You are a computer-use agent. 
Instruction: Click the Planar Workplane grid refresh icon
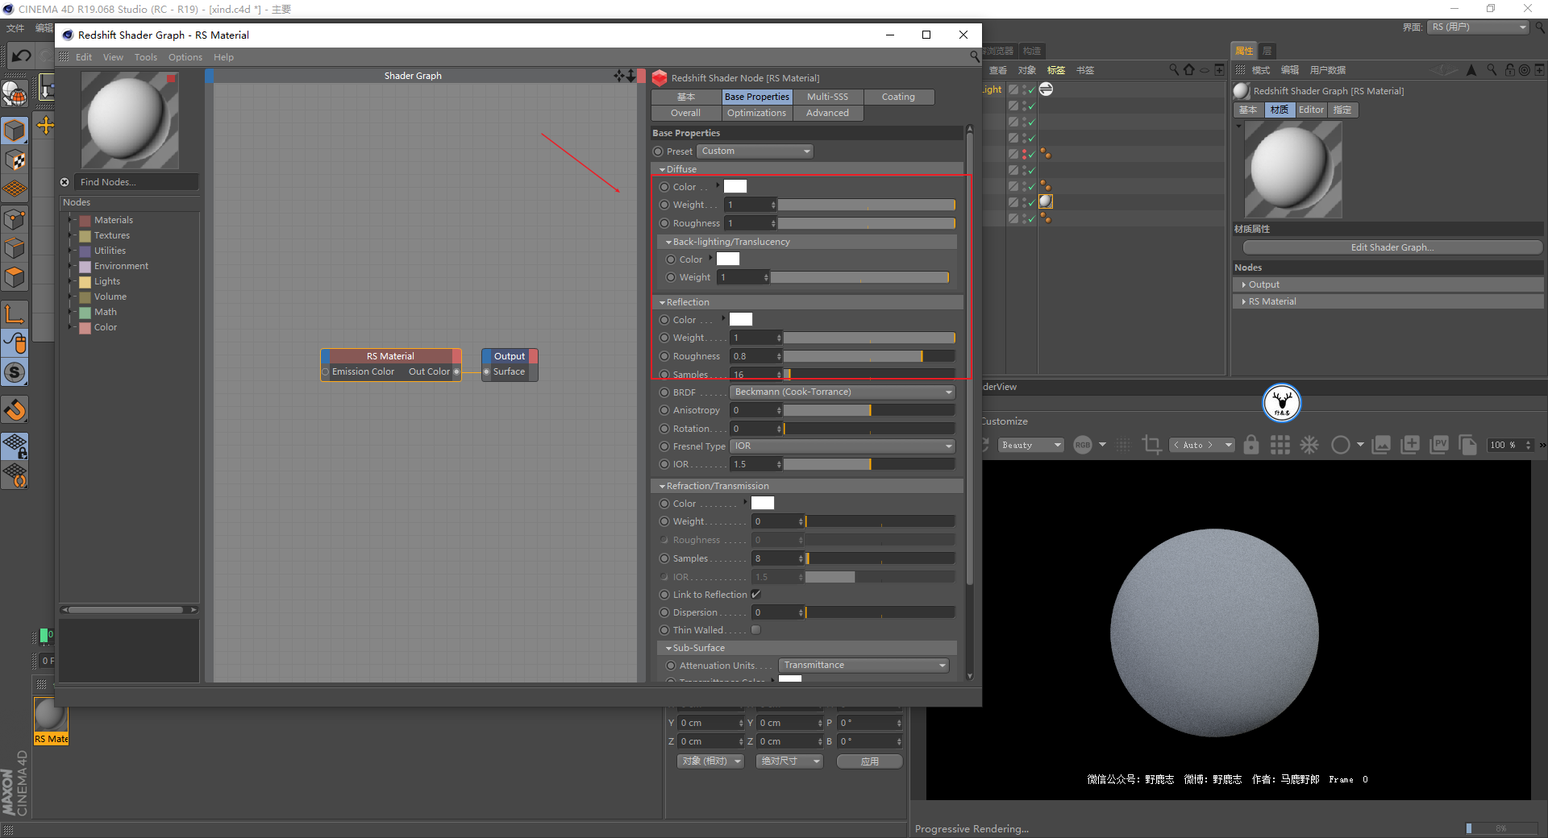click(15, 475)
